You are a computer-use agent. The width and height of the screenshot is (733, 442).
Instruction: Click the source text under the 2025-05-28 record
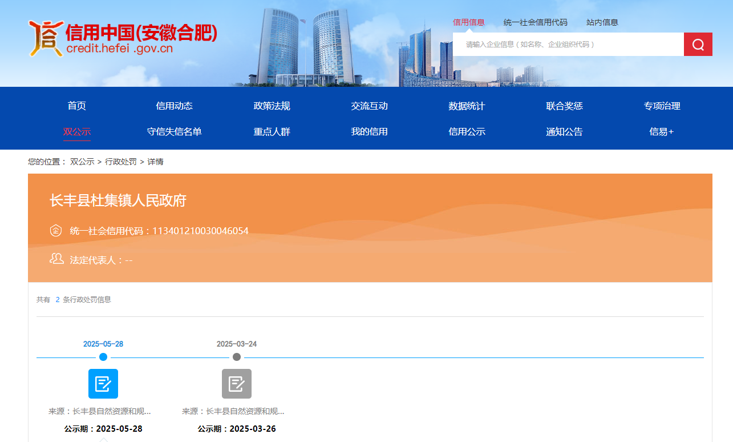click(x=100, y=411)
